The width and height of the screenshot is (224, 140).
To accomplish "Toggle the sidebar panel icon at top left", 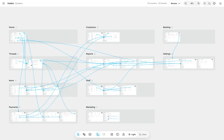I will (4, 3).
